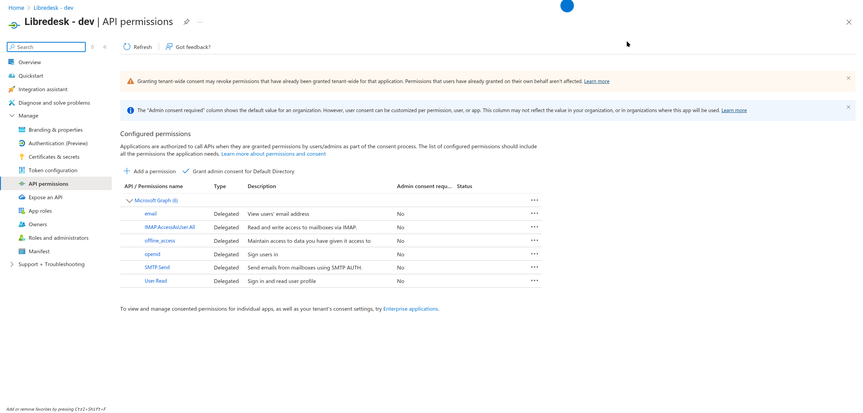Open more options for the User.Read row
The width and height of the screenshot is (863, 413).
click(534, 281)
